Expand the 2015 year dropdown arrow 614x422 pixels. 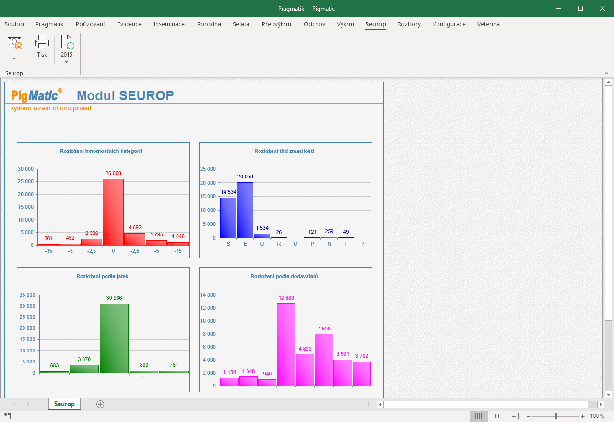(67, 62)
